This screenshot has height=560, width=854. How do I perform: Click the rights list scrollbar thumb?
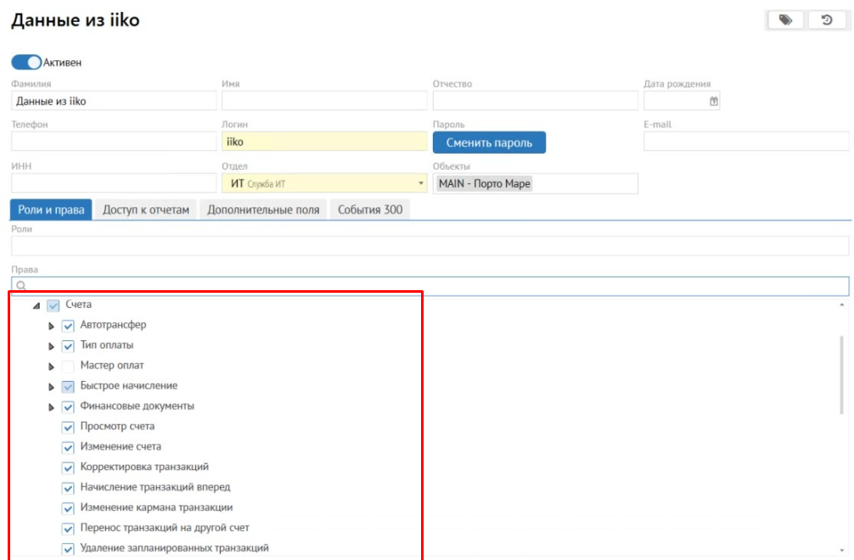841,374
